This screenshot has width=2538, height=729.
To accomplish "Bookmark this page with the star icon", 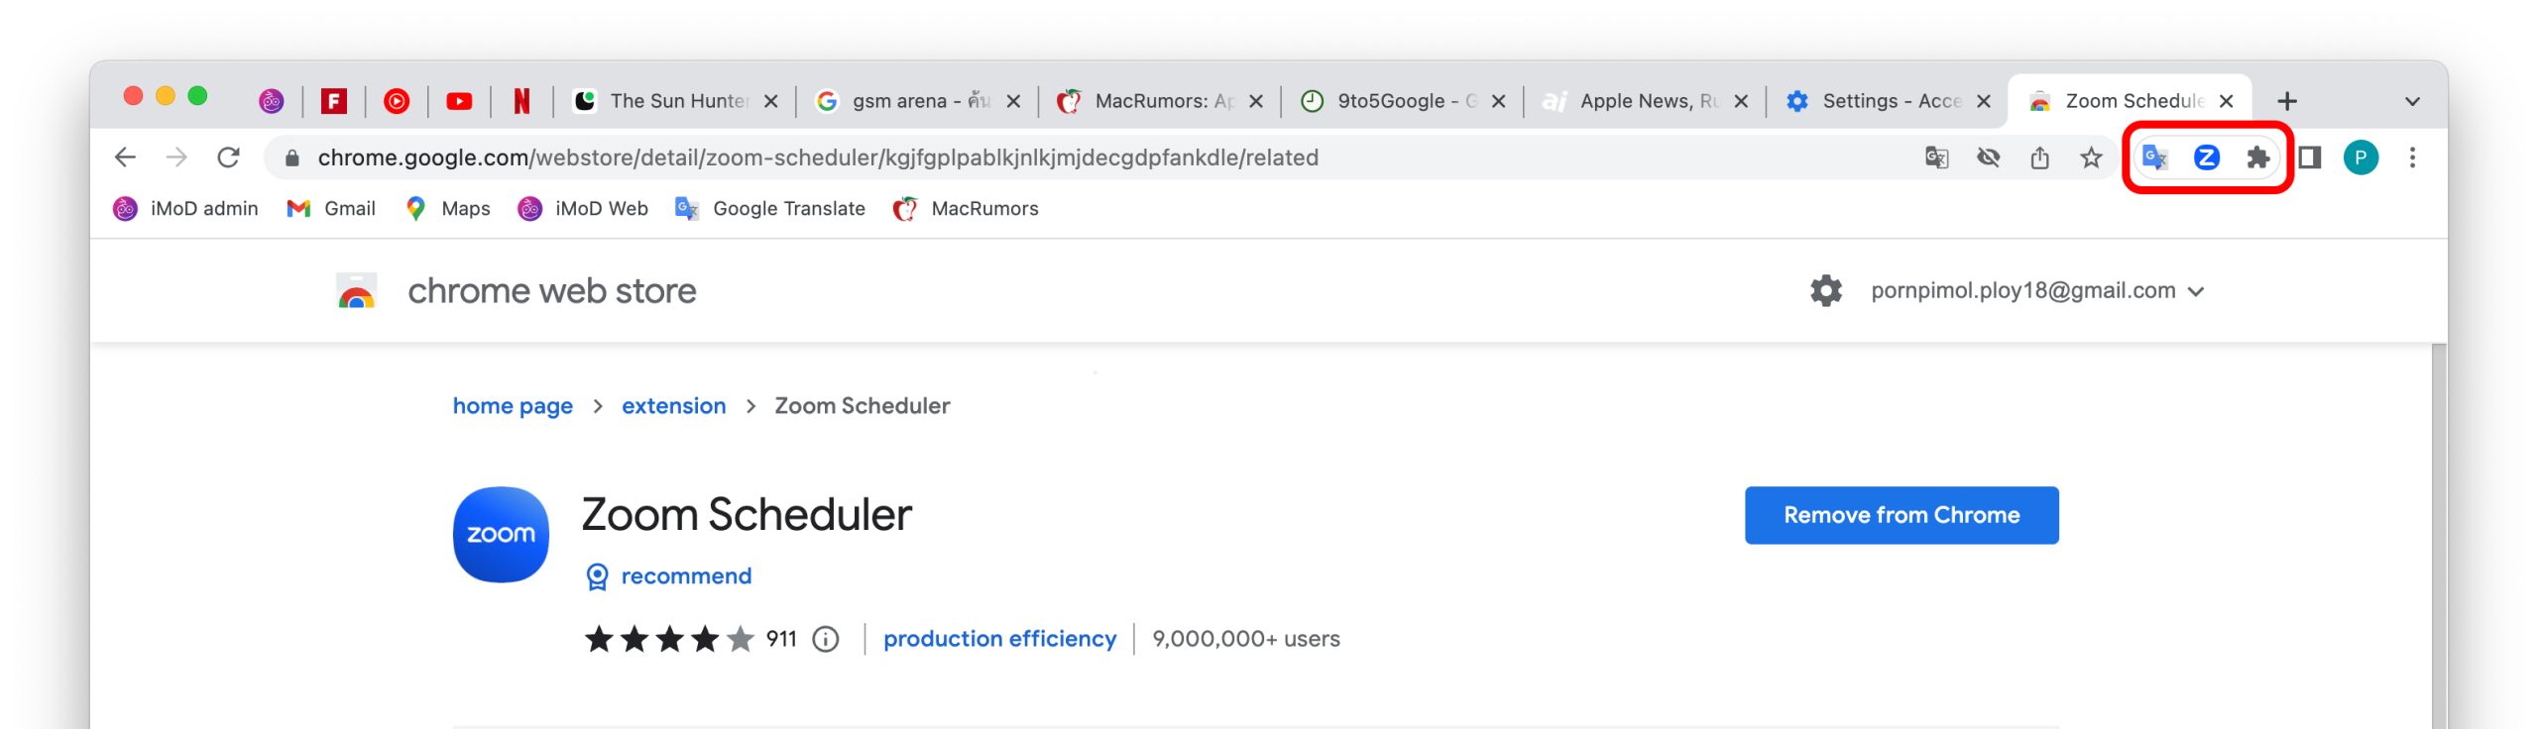I will (x=2091, y=157).
